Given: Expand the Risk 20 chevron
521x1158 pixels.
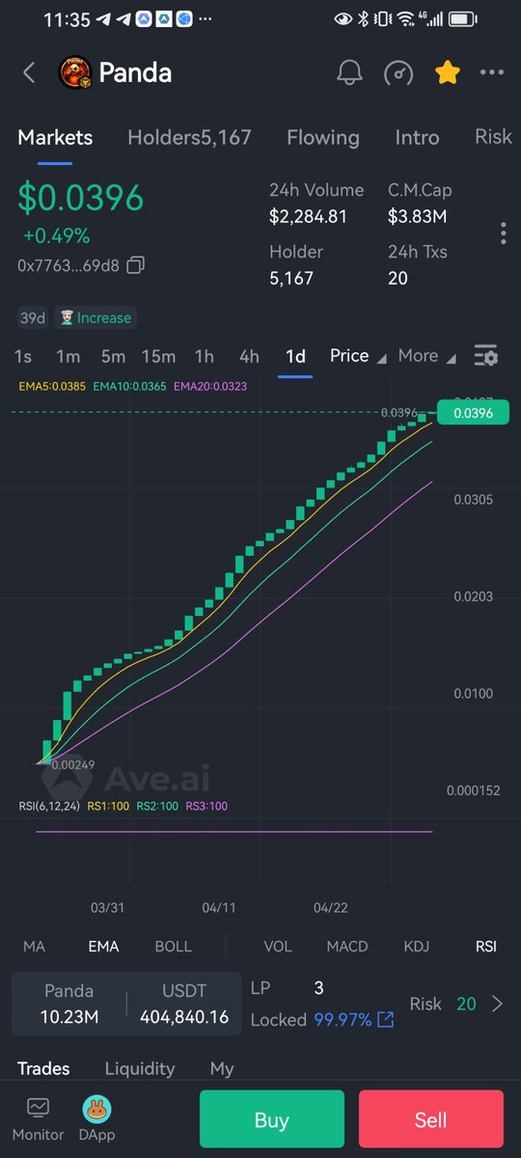Looking at the screenshot, I should click(498, 1004).
